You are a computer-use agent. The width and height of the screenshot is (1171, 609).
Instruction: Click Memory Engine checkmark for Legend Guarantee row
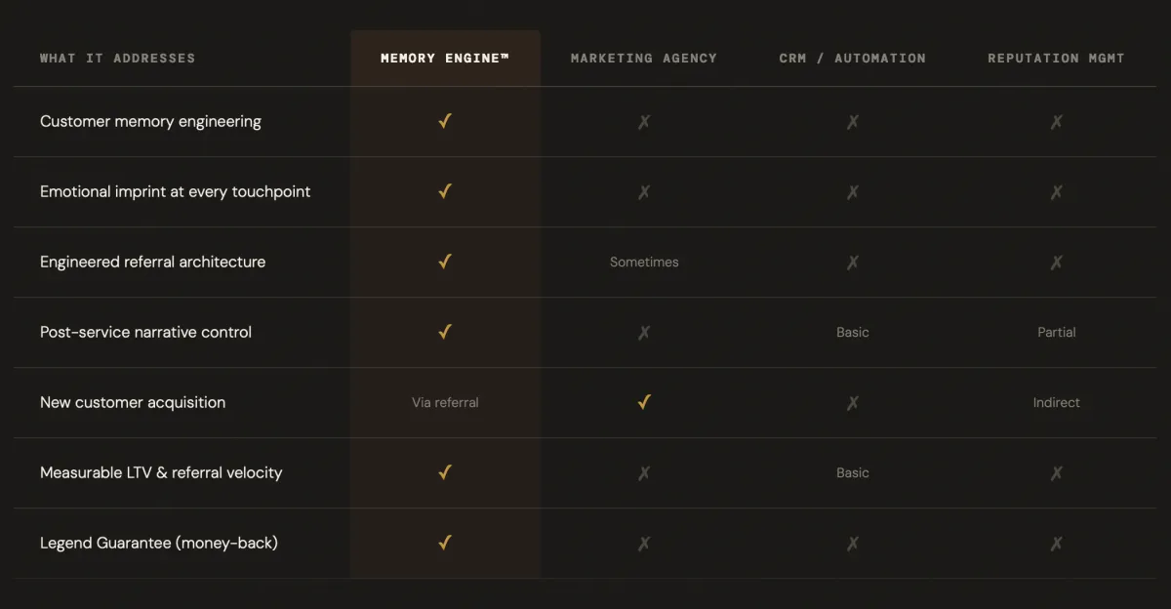(x=445, y=544)
